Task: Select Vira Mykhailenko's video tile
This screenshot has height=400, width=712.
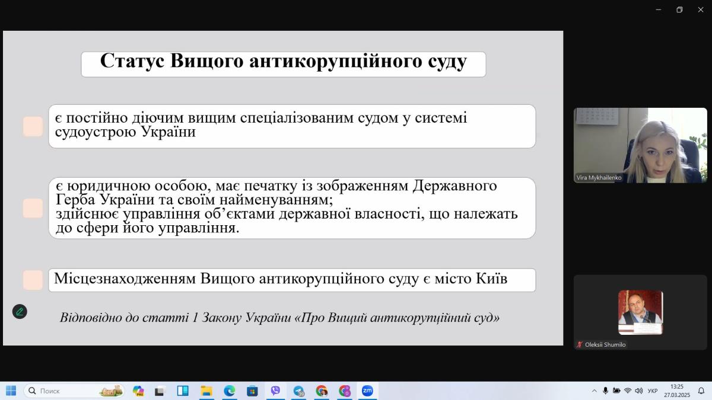Action: point(640,145)
